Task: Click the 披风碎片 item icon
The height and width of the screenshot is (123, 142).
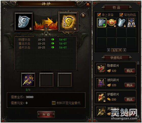Action: (x=101, y=83)
